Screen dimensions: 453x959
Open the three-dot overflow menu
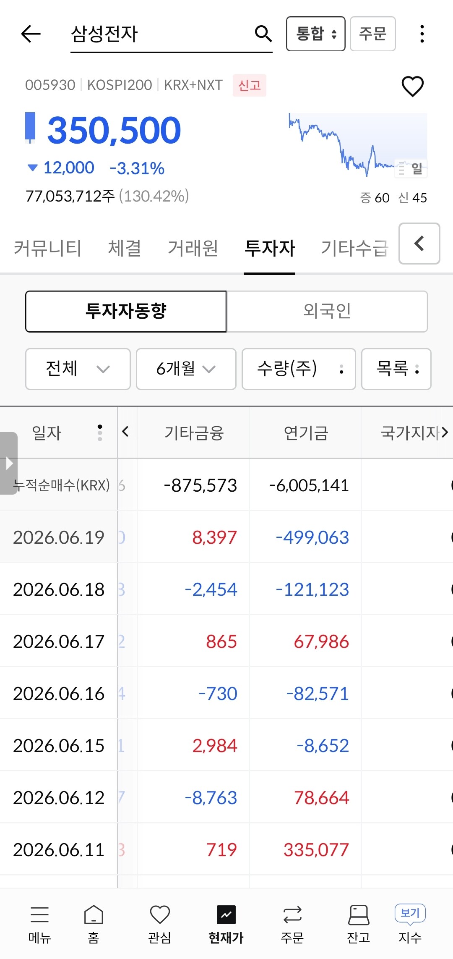point(422,34)
